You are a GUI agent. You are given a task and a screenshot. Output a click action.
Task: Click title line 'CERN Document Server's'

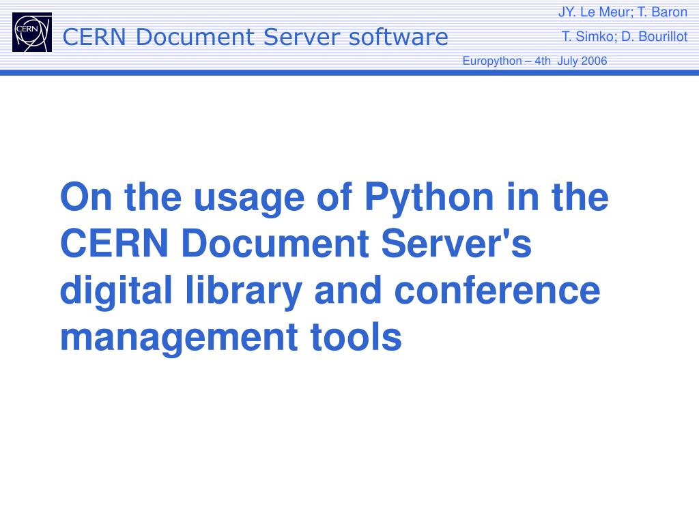coord(296,244)
